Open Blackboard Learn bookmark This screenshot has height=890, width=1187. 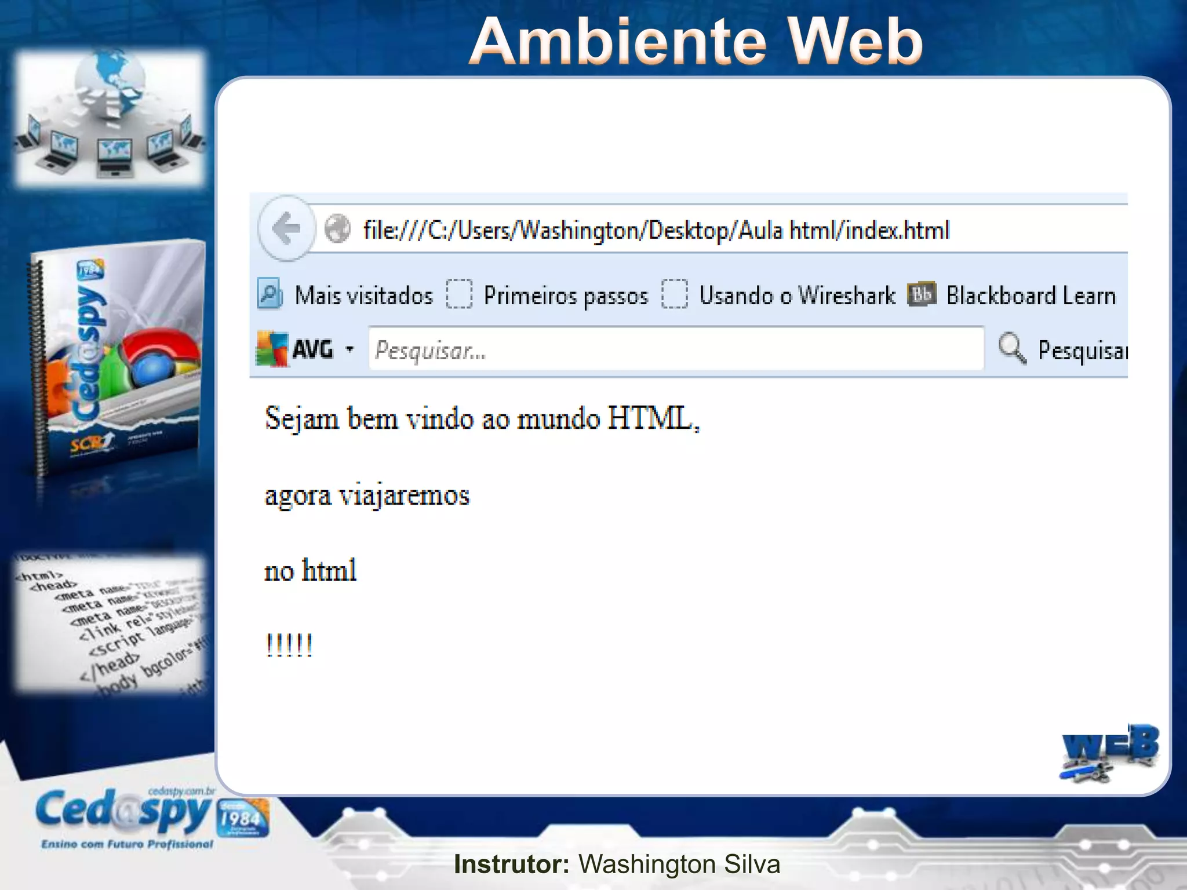[x=1031, y=296]
